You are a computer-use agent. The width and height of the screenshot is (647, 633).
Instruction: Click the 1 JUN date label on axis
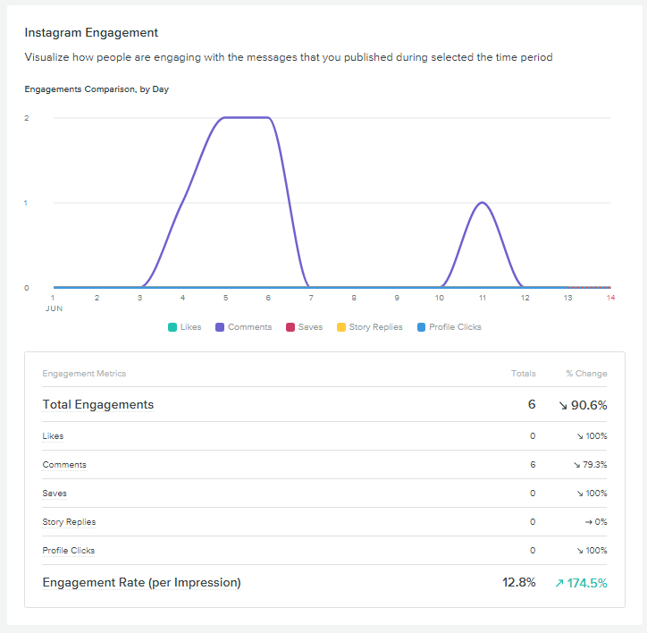pyautogui.click(x=53, y=301)
